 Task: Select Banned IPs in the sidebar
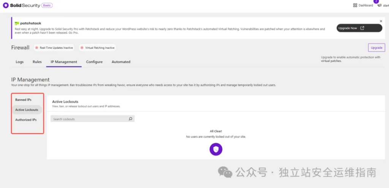23,100
